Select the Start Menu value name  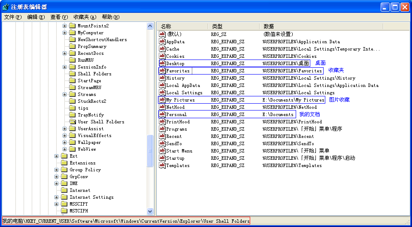point(179,151)
